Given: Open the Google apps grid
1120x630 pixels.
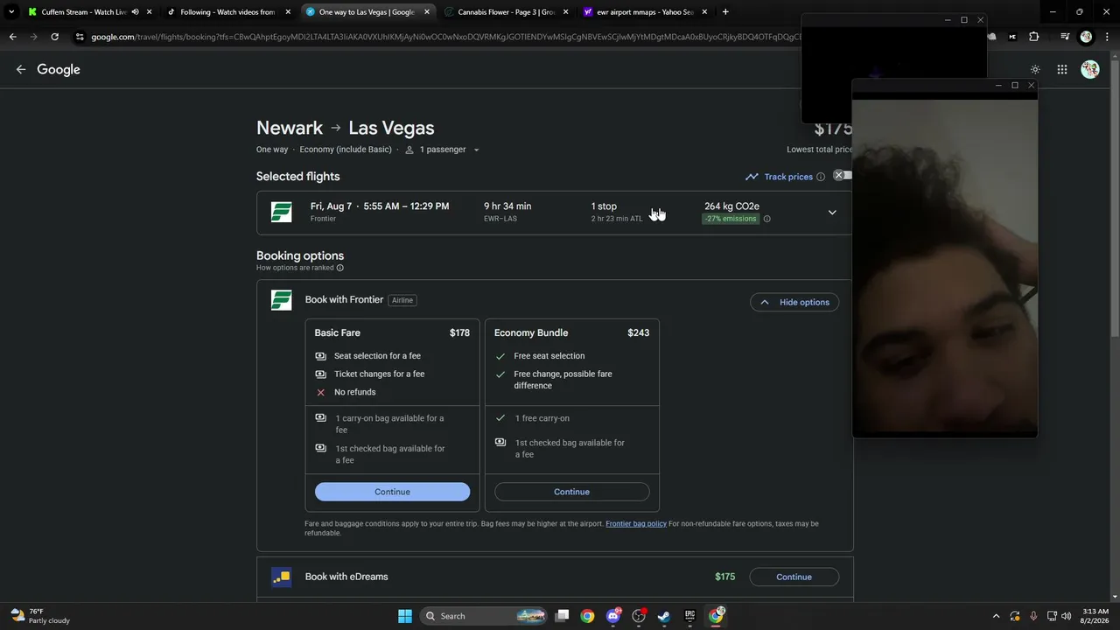Looking at the screenshot, I should click(x=1062, y=70).
